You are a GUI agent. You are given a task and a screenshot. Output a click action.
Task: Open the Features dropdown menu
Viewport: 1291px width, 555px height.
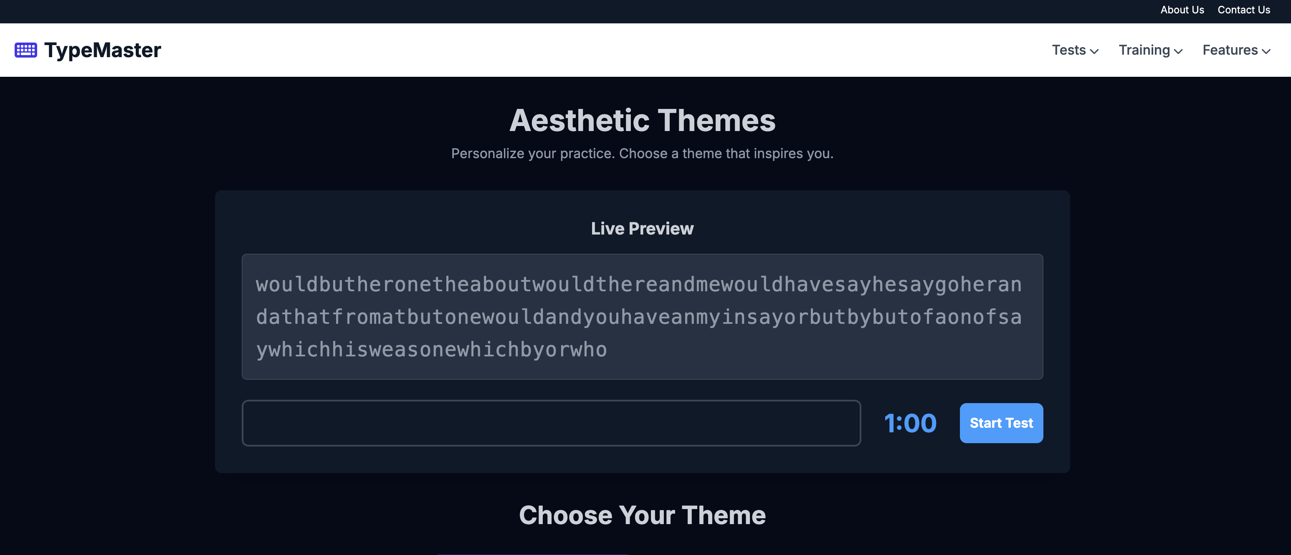pos(1231,50)
